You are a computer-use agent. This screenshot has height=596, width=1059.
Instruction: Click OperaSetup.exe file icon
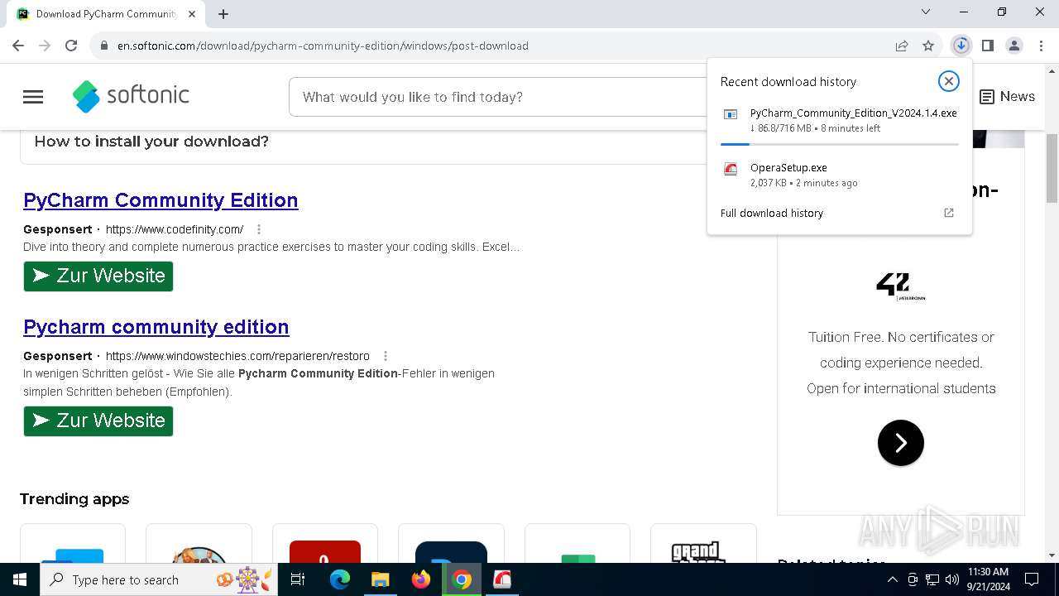point(731,169)
